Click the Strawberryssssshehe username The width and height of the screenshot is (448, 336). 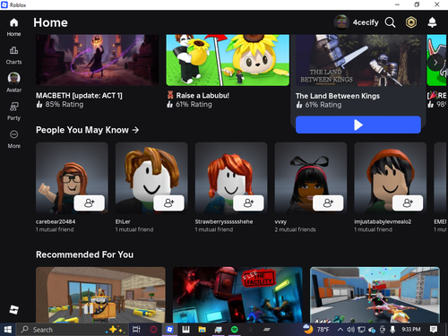click(224, 221)
